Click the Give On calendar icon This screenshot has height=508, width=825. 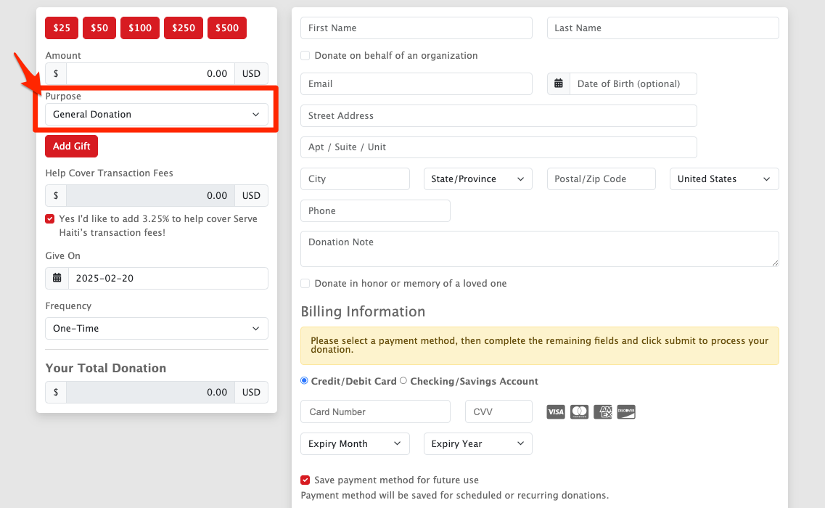57,279
